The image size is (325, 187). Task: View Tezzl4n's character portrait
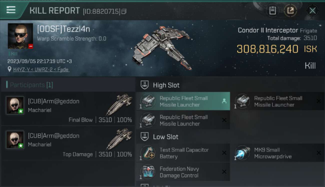[20, 36]
